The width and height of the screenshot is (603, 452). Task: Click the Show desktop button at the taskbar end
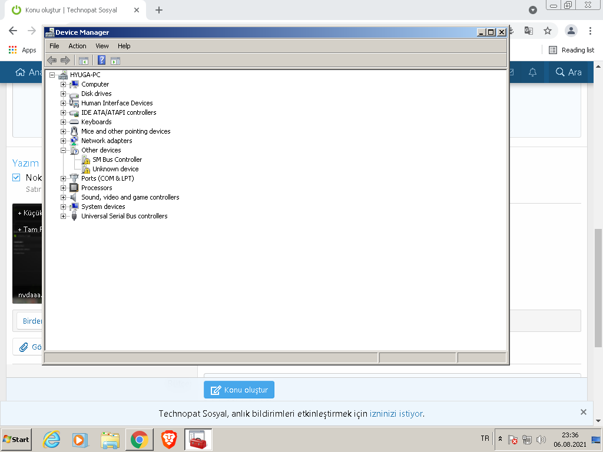coord(596,439)
